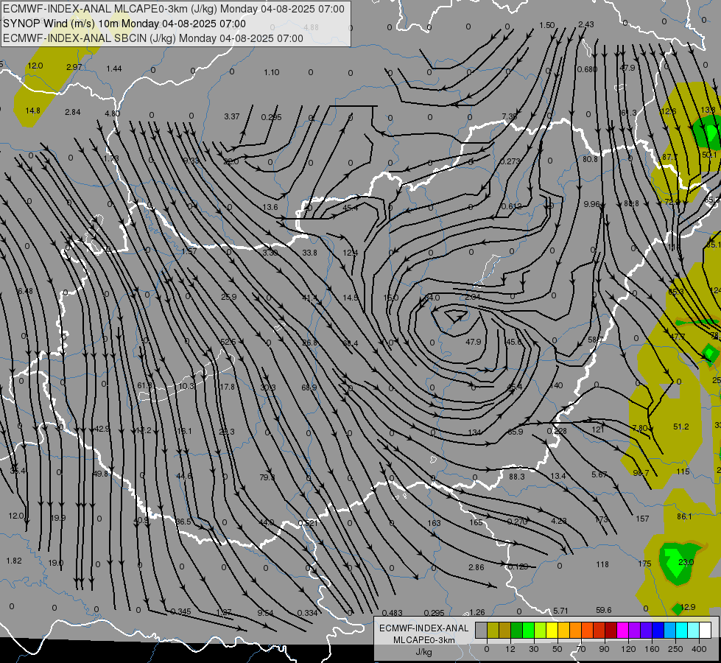
Task: Click the white swatch at legend end
Action: tap(705, 630)
